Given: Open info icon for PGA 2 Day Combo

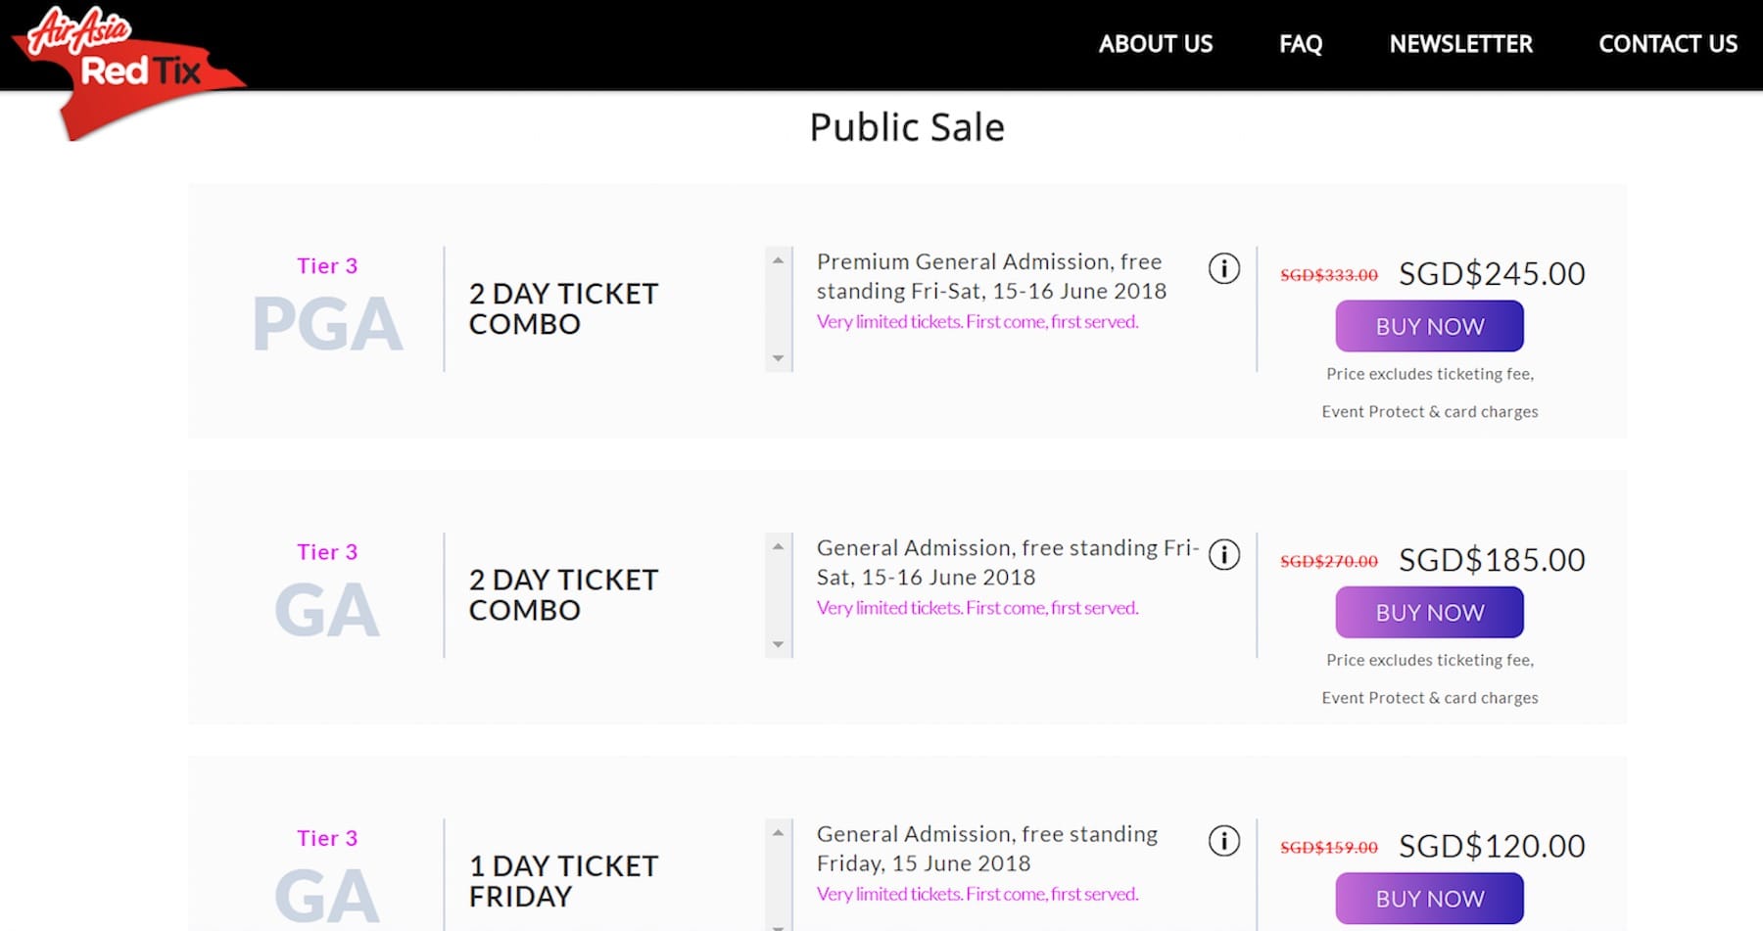Looking at the screenshot, I should pyautogui.click(x=1223, y=268).
